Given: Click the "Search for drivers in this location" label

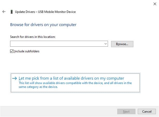Looking at the screenshot, I should 33,37.
